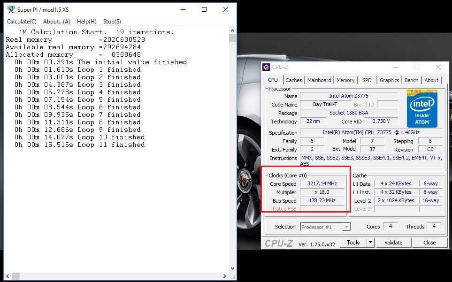This screenshot has height=282, width=452.
Task: Click the Close button in CPU-Z
Action: (429, 243)
